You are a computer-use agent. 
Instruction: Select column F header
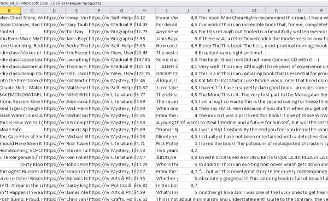pos(99,11)
